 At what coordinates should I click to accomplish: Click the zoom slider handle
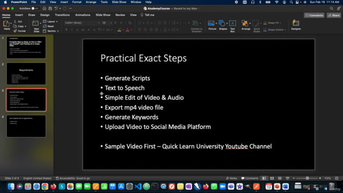pos(307,179)
